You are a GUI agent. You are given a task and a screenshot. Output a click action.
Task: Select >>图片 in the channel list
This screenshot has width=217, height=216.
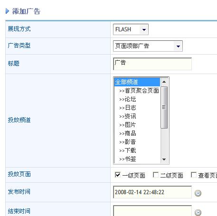137,125
